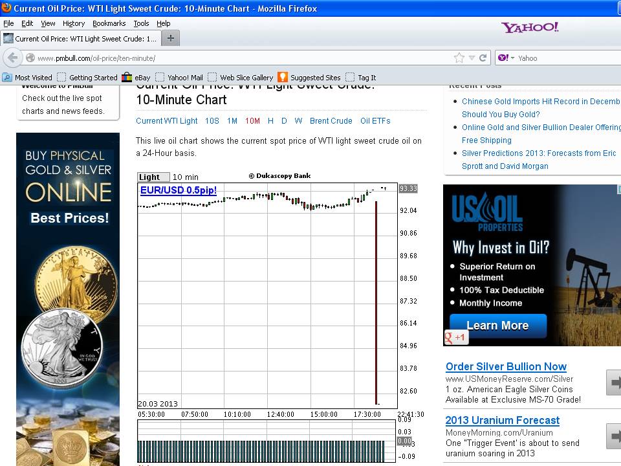The height and width of the screenshot is (466, 621).
Task: Click the Buy Physical Gold & Silver banner
Action: click(x=68, y=299)
